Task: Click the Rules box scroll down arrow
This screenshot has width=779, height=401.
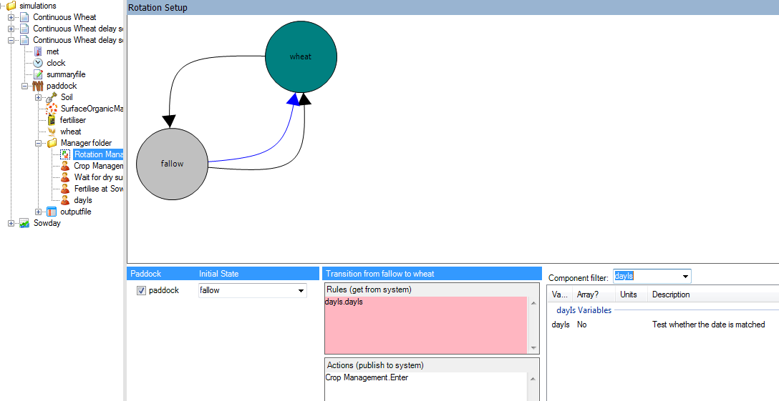Action: [533, 348]
